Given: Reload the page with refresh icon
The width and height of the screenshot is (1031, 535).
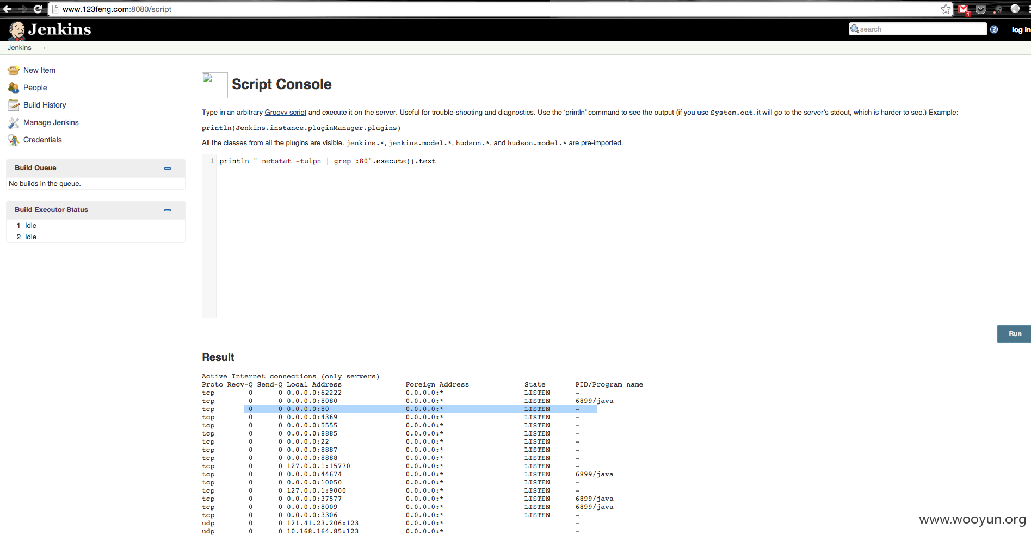Looking at the screenshot, I should pos(38,9).
